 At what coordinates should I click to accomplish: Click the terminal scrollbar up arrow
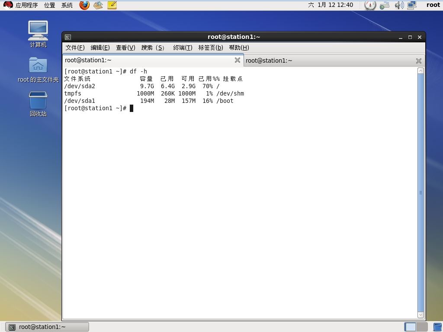coord(421,70)
